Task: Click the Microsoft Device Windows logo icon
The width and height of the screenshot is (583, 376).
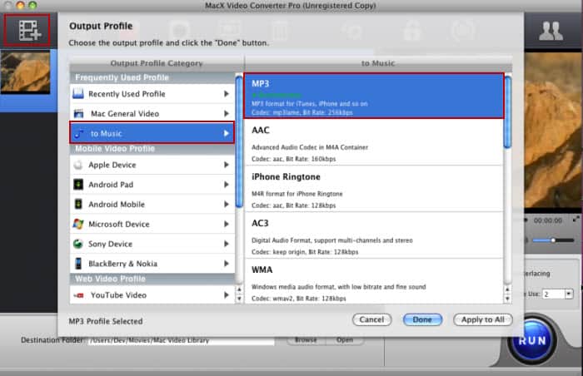Action: (78, 224)
